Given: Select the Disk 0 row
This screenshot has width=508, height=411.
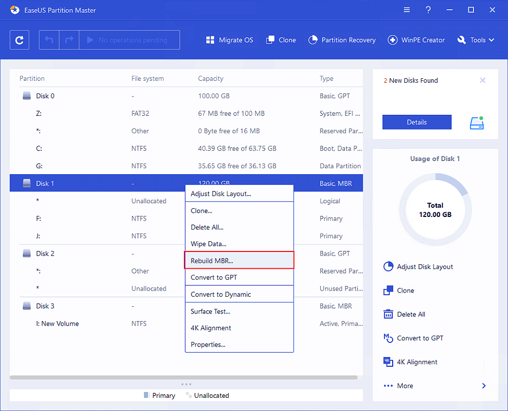Looking at the screenshot, I should tap(186, 96).
